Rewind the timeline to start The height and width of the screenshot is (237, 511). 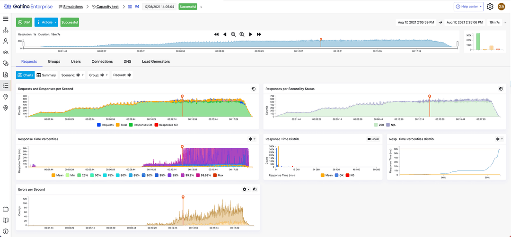click(216, 34)
